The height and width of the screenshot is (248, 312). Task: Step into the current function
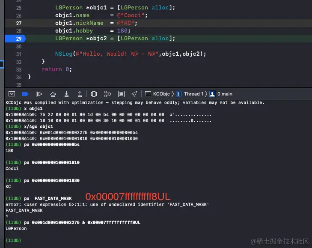[66, 94]
